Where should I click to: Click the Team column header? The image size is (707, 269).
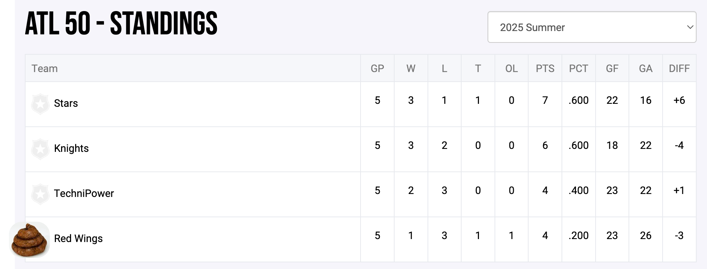(x=45, y=69)
